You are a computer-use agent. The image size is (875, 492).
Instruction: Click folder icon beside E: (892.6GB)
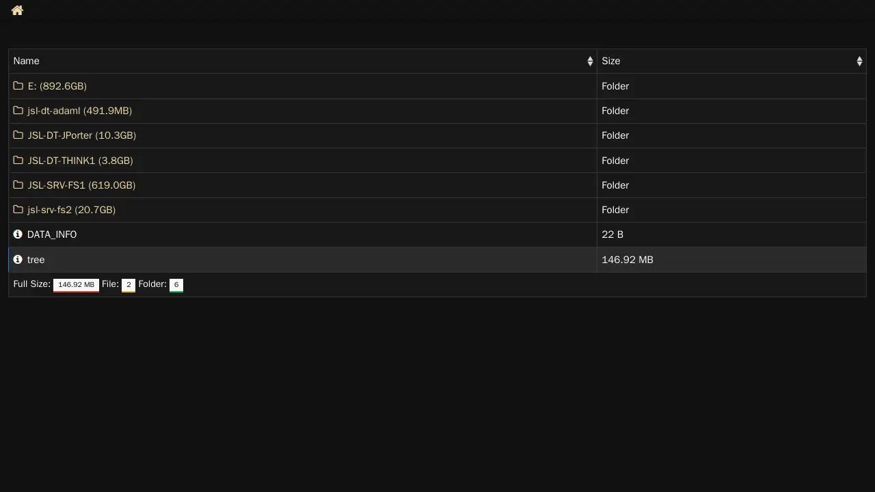point(18,86)
